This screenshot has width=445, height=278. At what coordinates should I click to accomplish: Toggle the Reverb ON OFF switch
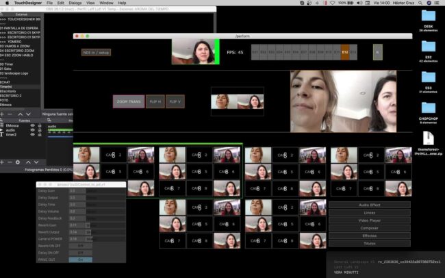[x=80, y=244]
